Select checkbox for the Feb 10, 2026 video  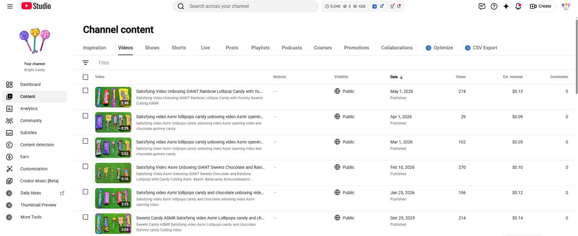point(86,166)
